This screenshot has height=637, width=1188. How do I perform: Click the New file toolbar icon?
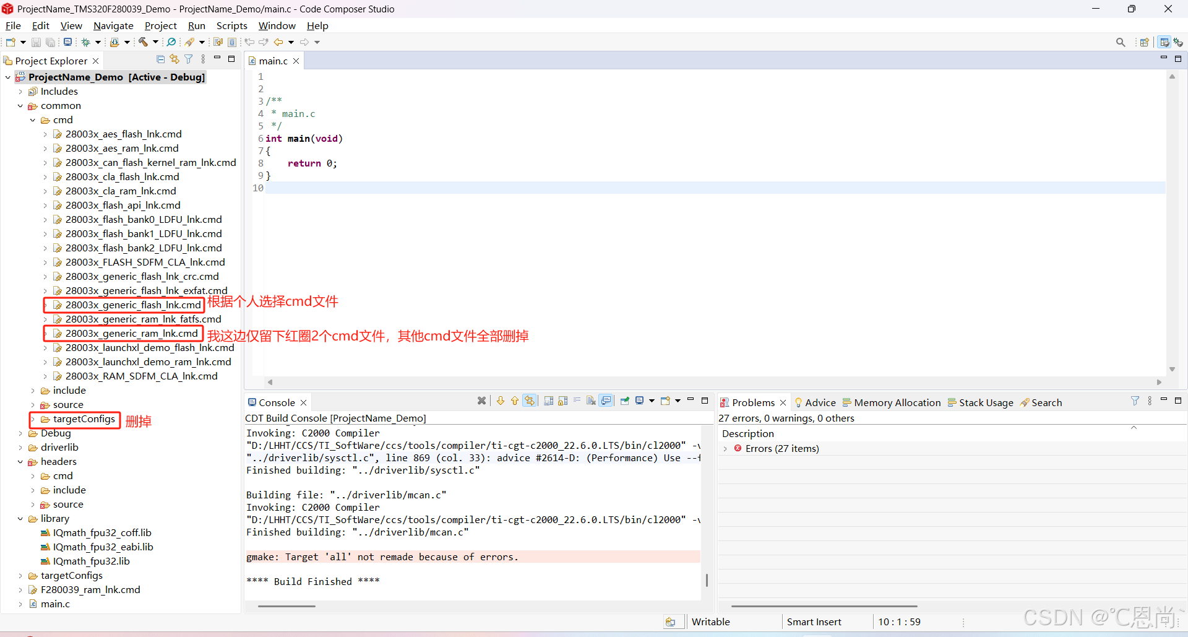coord(11,42)
